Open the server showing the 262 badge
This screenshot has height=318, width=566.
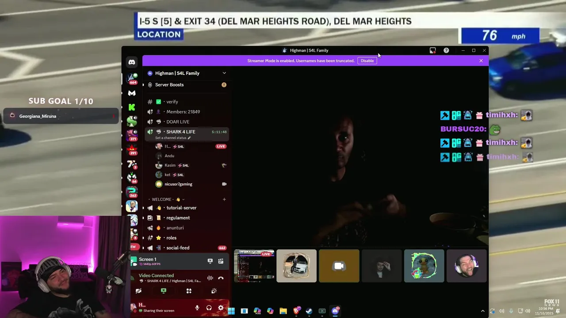(132, 192)
